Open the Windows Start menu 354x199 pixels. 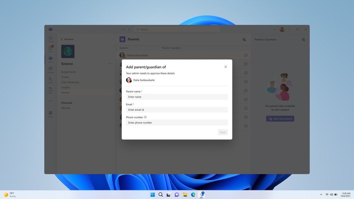click(153, 195)
